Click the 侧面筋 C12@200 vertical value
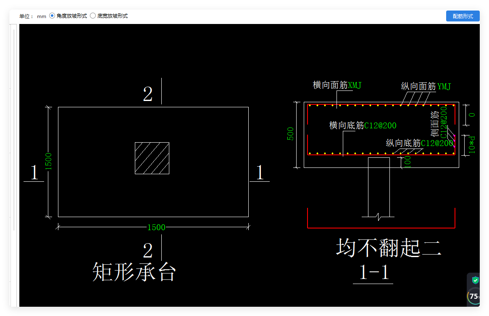 [x=444, y=122]
